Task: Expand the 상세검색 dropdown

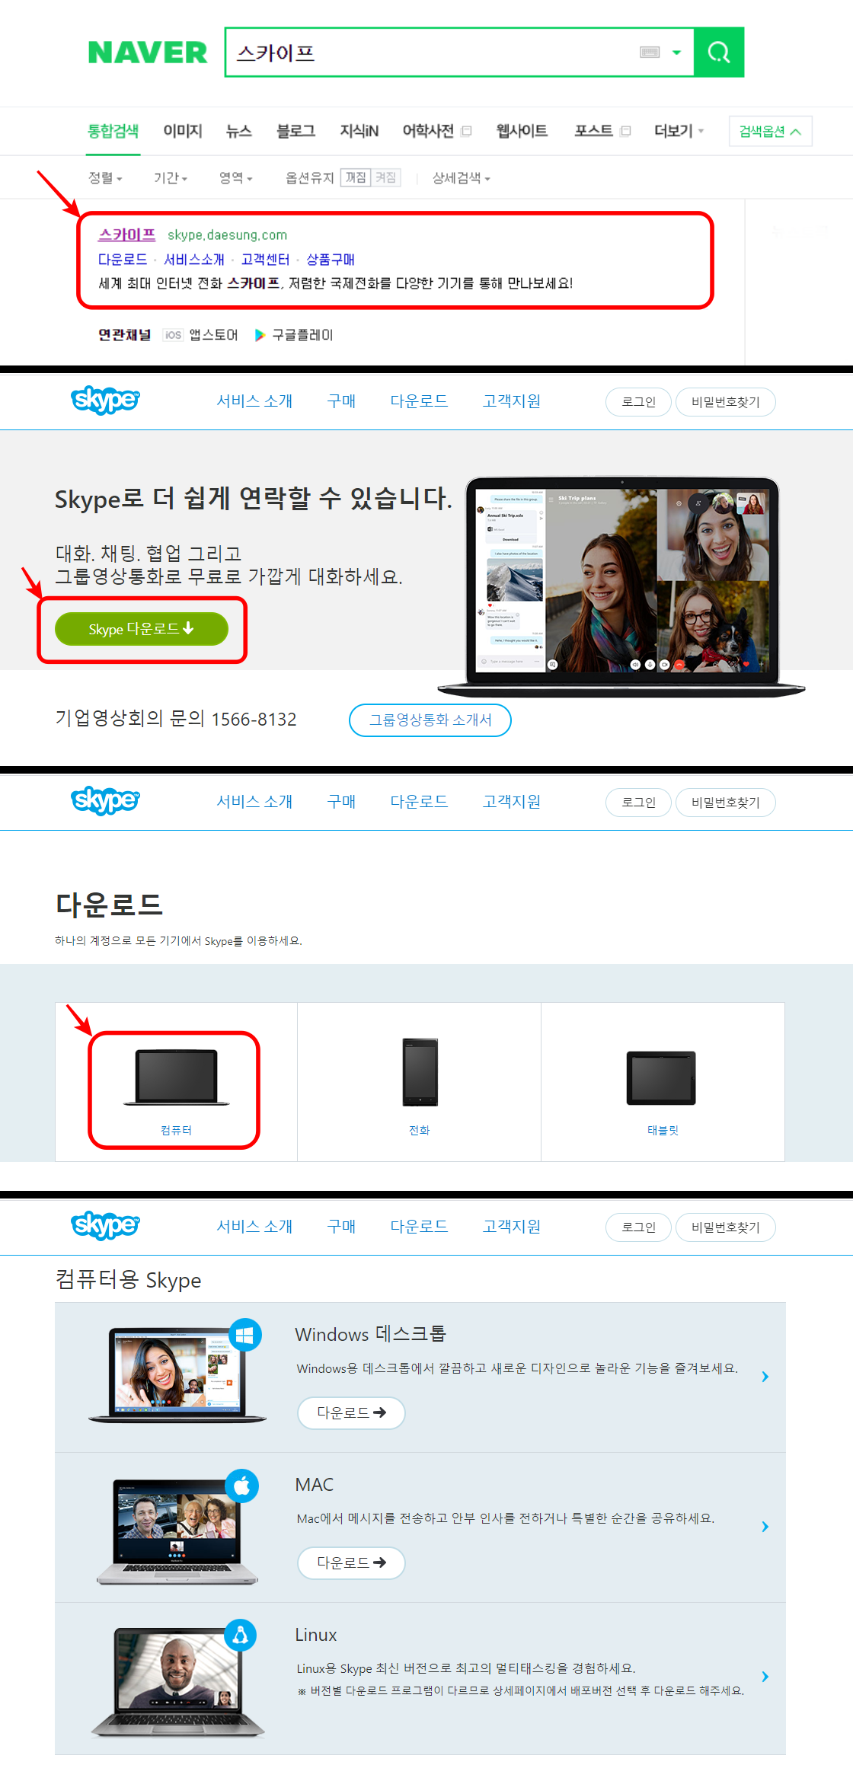Action: (x=462, y=177)
